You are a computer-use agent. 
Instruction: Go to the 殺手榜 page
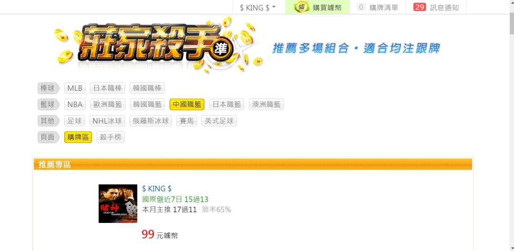tap(110, 137)
